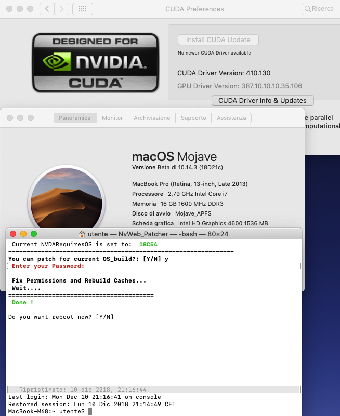Click 'Do you want reboot now? [Y/N]' line
The width and height of the screenshot is (340, 416).
click(61, 317)
